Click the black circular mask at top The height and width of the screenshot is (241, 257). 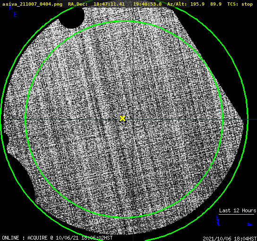click(x=71, y=18)
